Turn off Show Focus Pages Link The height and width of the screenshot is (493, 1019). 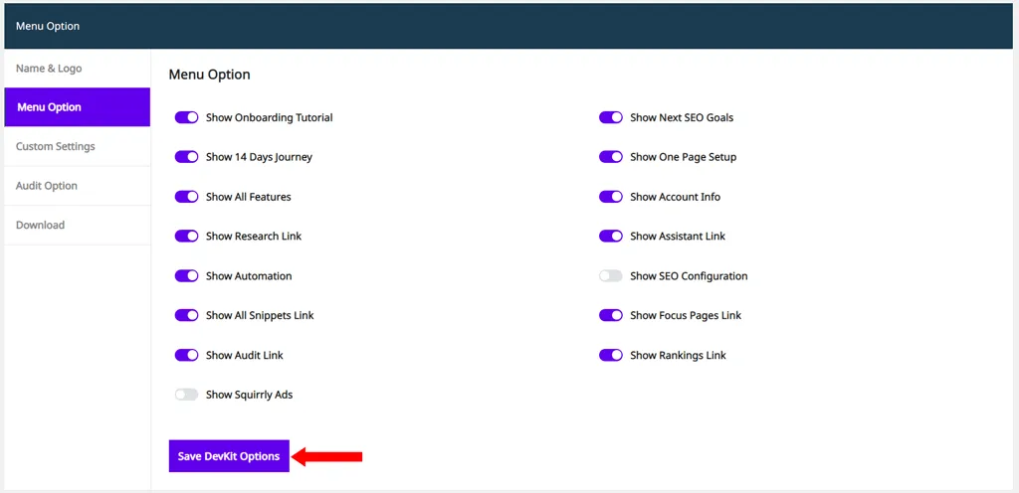(611, 315)
